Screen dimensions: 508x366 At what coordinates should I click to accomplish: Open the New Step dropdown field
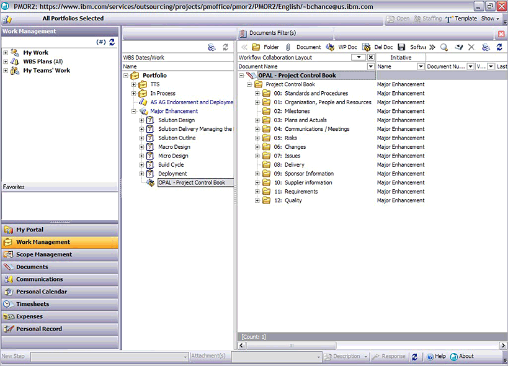click(110, 357)
